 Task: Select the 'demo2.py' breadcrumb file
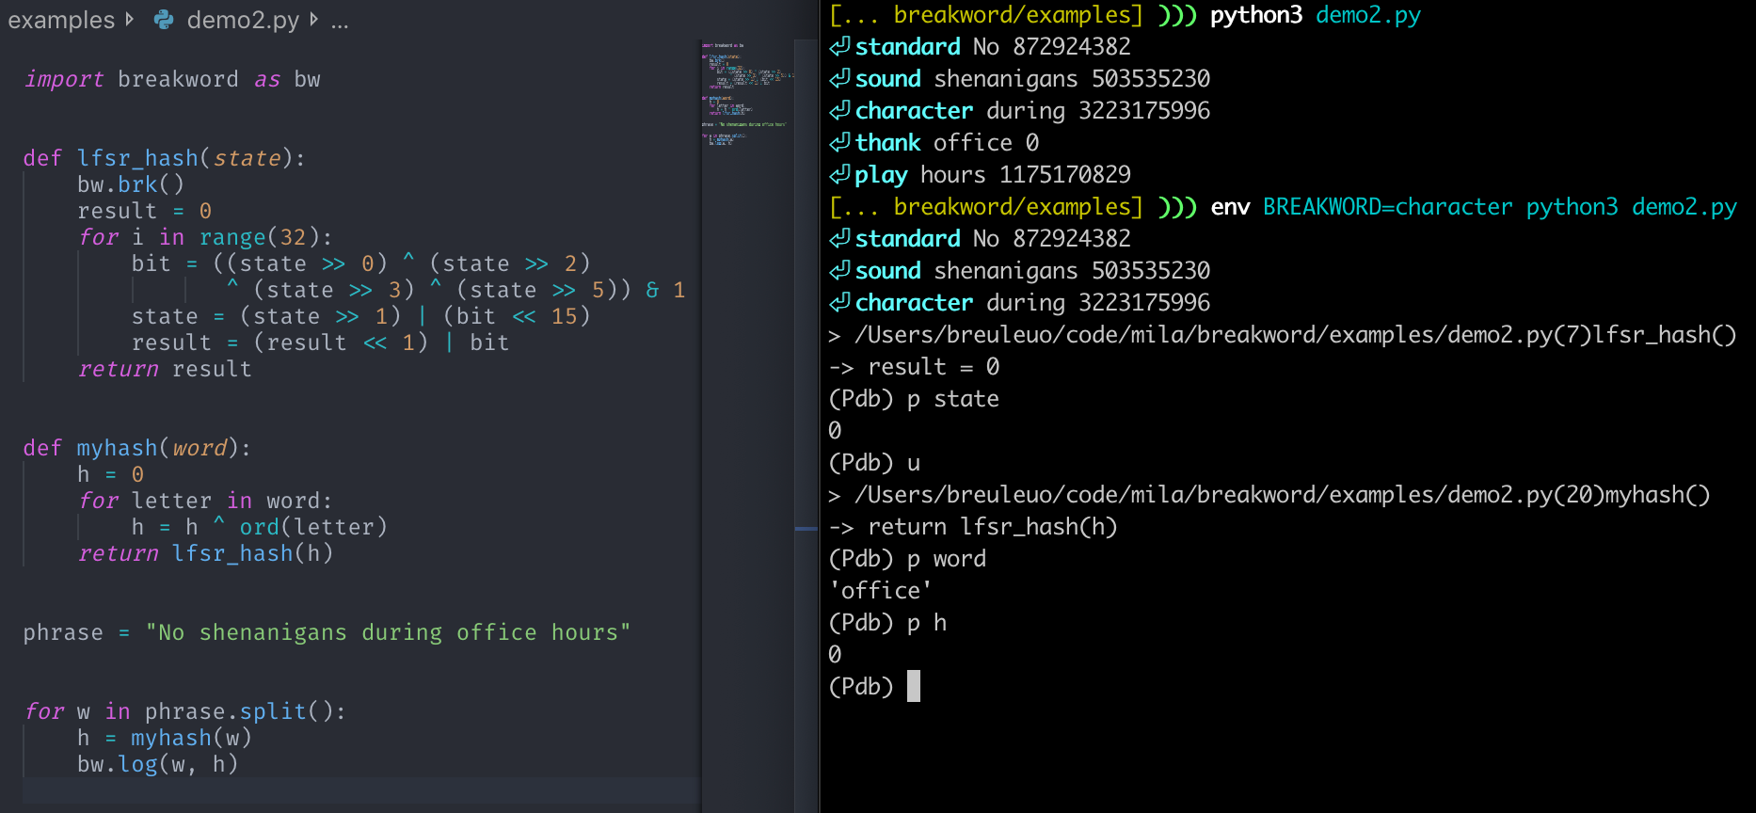click(x=242, y=20)
